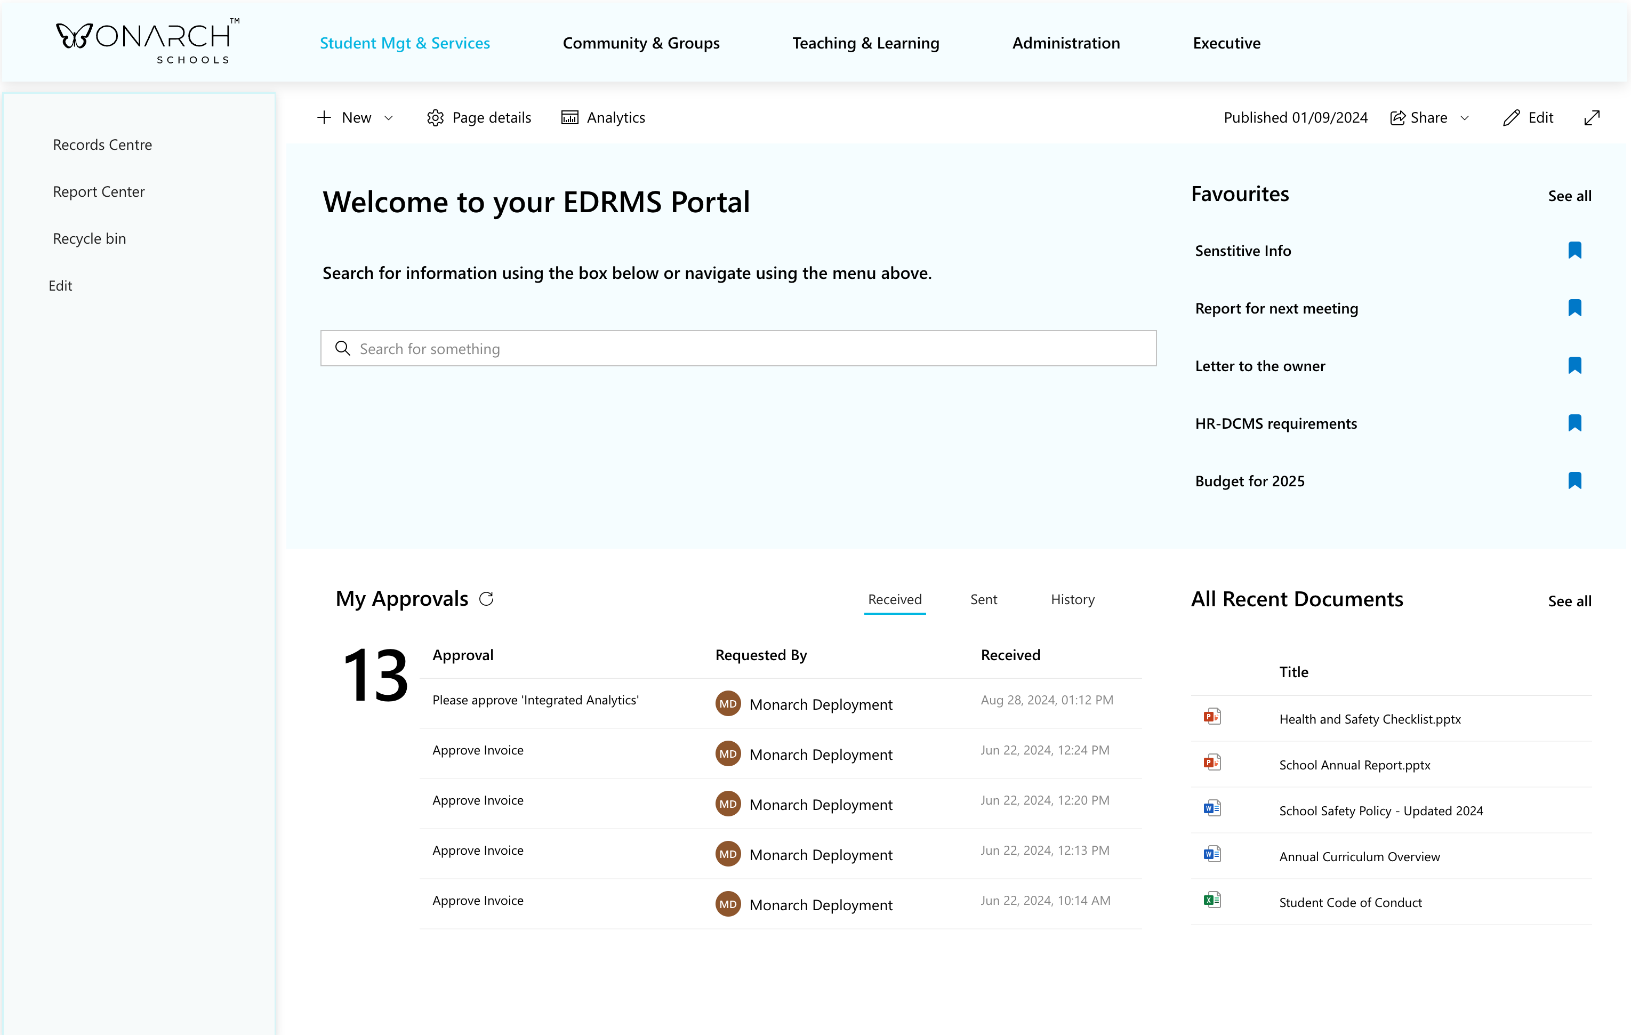Toggle the Letter to the owner bookmark
1631x1035 pixels.
[1574, 366]
